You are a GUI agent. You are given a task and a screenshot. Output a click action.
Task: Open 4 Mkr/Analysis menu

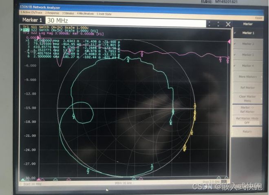click(x=85, y=13)
